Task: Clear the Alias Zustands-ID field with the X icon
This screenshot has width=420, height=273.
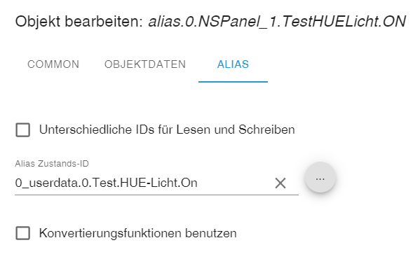Action: (280, 183)
